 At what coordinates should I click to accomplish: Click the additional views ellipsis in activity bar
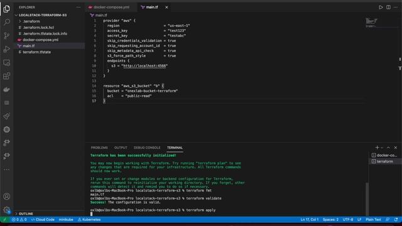[x=7, y=169]
